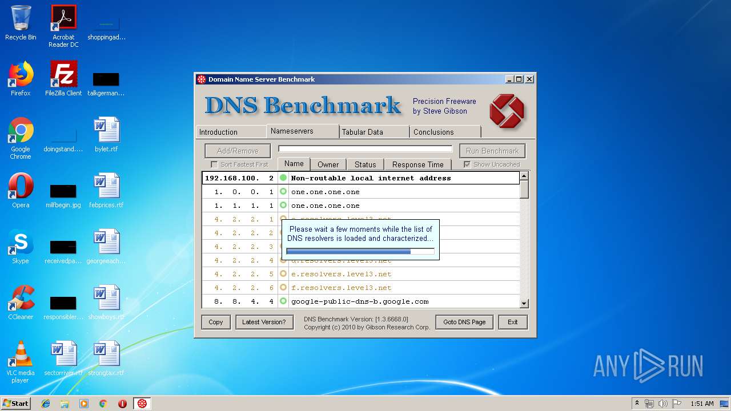Open Firefox desktop shortcut
The width and height of the screenshot is (731, 411).
point(21,79)
